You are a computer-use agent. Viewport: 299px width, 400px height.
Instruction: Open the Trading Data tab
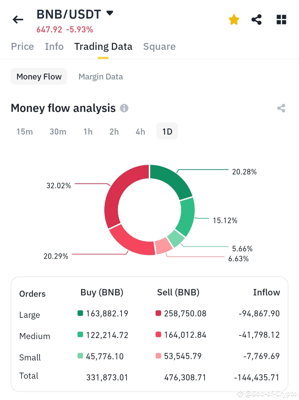pyautogui.click(x=103, y=47)
